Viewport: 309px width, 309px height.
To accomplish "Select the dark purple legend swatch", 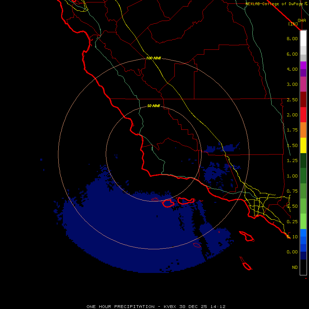I will coord(303,73).
